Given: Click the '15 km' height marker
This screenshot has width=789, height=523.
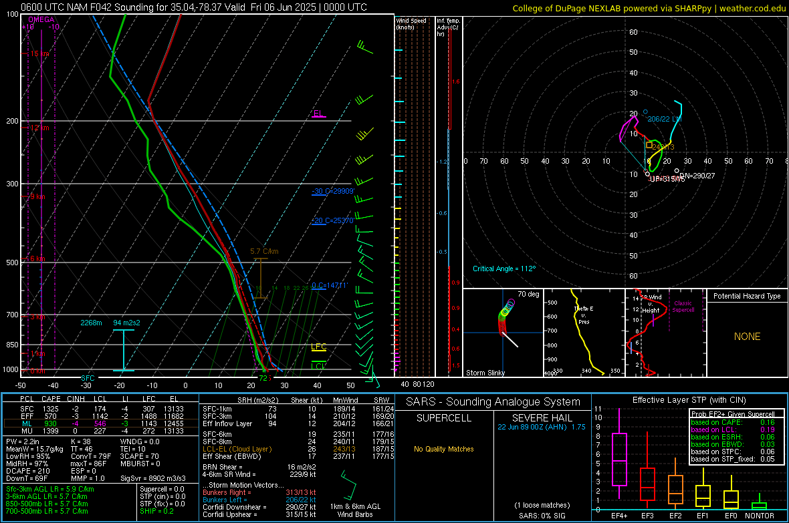Looking at the screenshot, I should point(39,53).
